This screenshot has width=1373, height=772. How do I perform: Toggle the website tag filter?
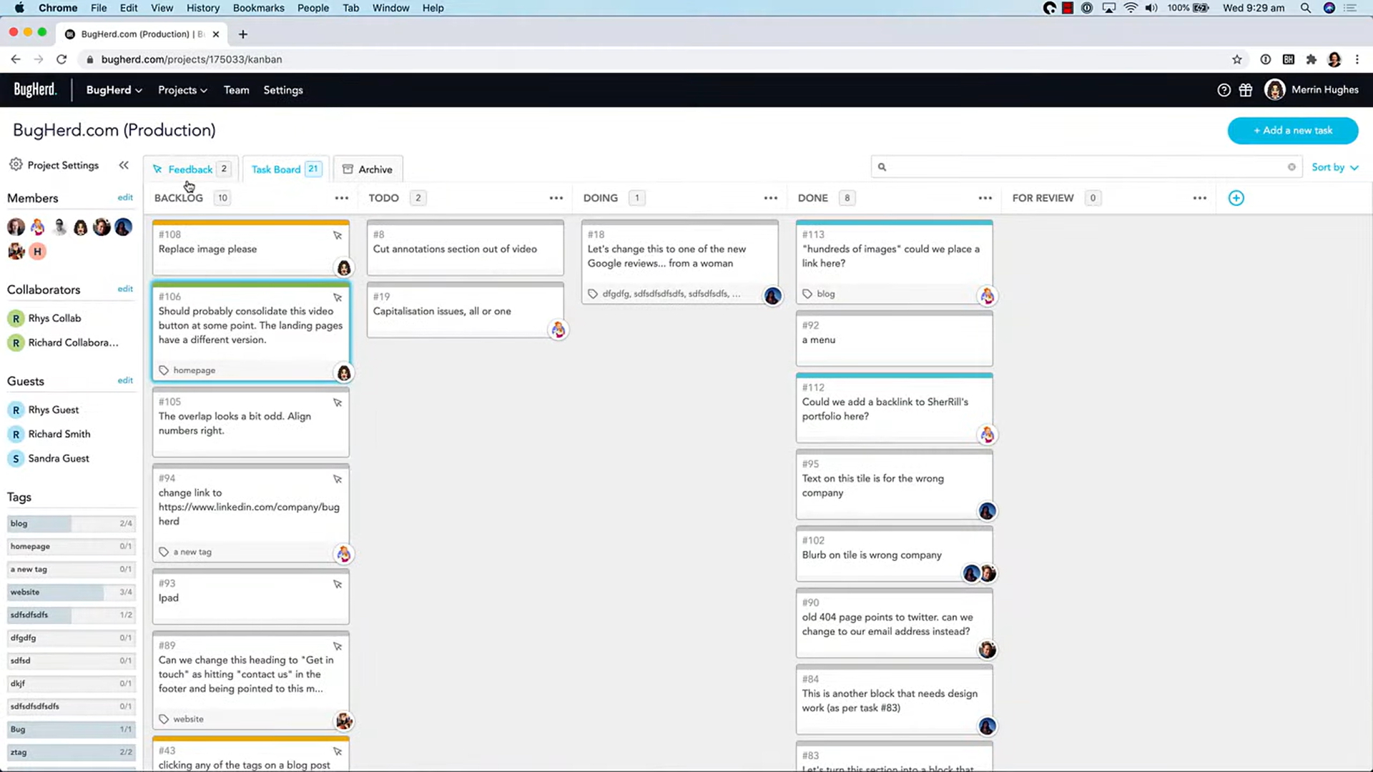pyautogui.click(x=71, y=593)
